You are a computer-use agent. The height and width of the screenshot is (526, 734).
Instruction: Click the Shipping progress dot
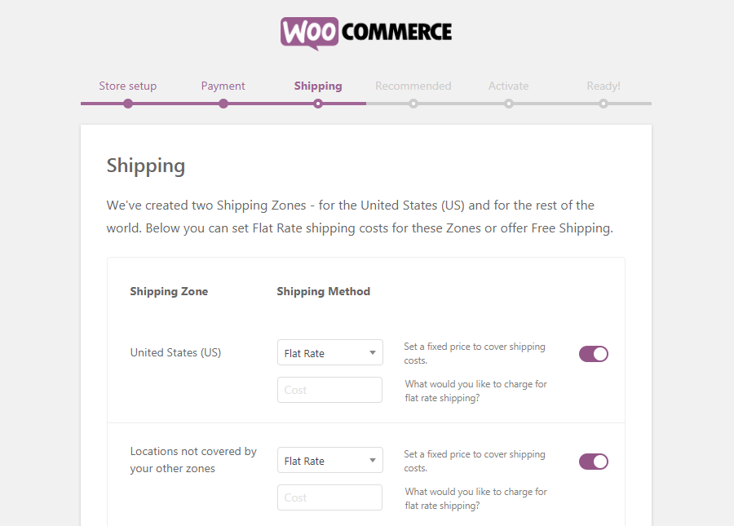pyautogui.click(x=317, y=104)
